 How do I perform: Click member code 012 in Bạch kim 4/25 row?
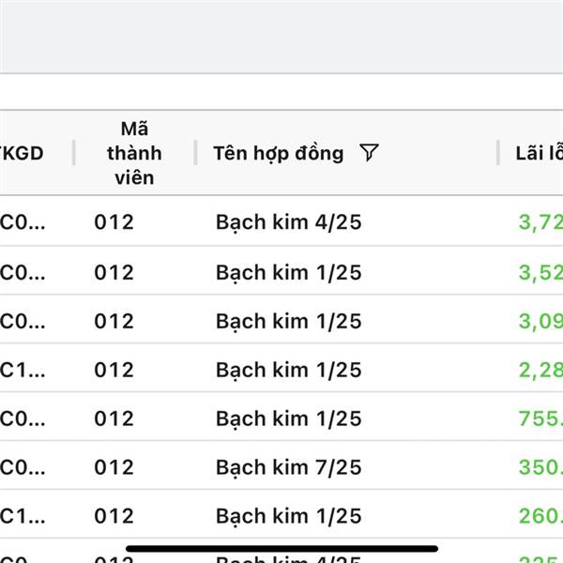coord(114,222)
